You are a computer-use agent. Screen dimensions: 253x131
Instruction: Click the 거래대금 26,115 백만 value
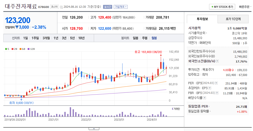[167, 29]
